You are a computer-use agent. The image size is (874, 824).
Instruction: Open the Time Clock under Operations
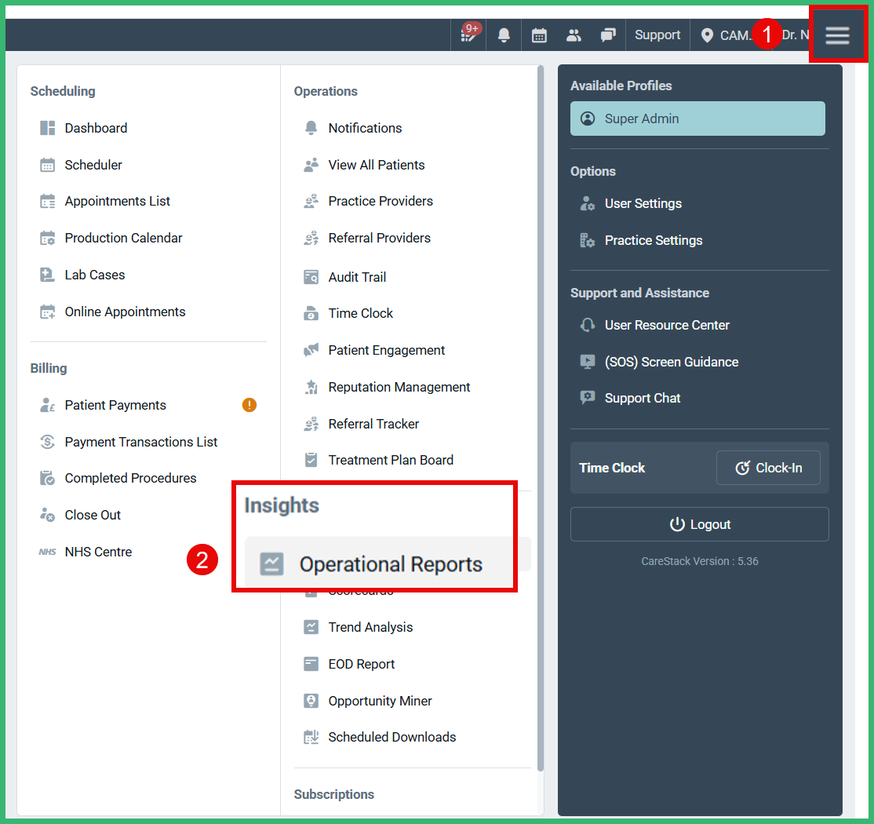pyautogui.click(x=360, y=313)
